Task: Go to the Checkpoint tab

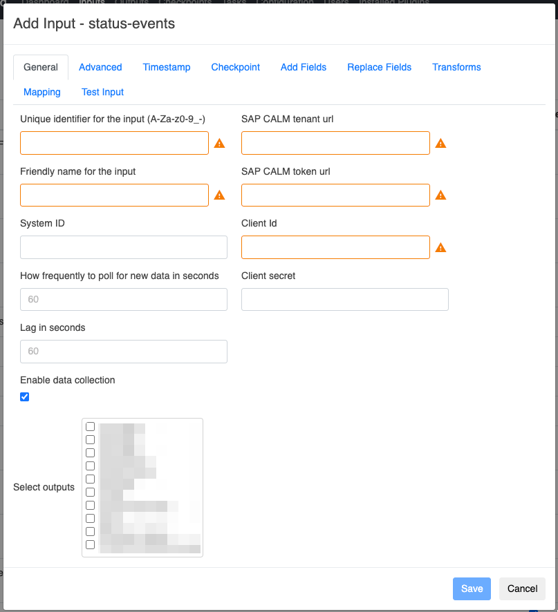Action: click(x=236, y=67)
